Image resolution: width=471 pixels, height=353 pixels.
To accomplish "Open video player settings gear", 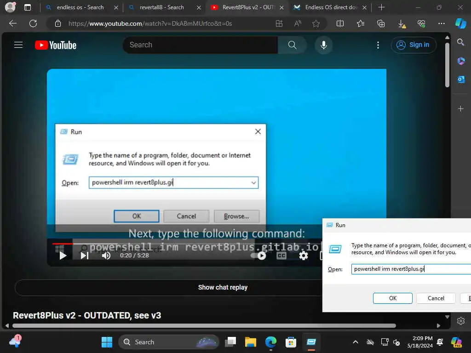I will tap(304, 256).
